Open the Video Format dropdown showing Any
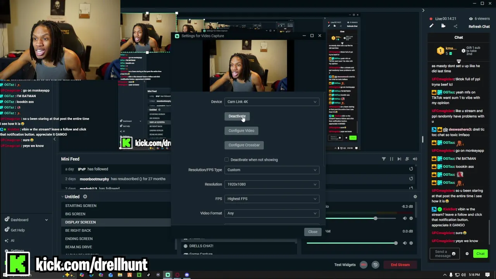496x279 pixels. point(272,213)
